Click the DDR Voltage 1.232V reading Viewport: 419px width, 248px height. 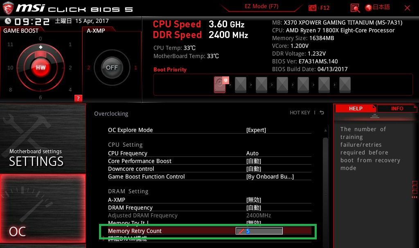(299, 54)
